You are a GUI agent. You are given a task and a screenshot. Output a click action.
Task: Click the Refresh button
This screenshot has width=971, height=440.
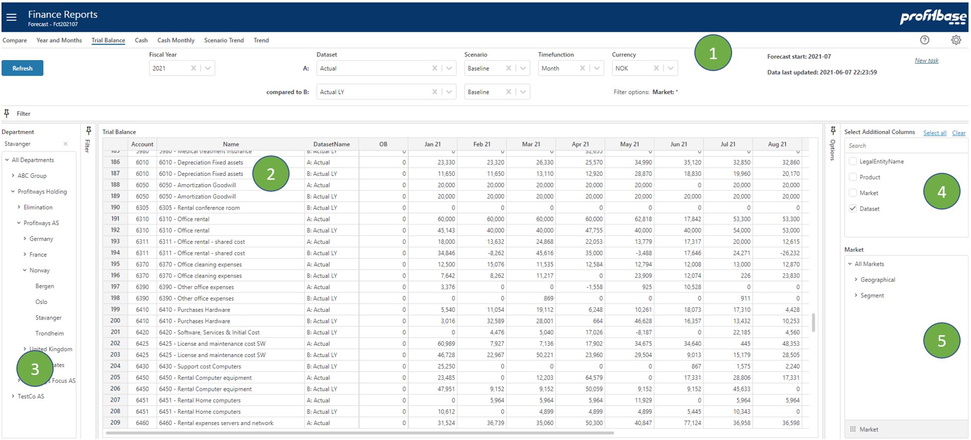22,68
